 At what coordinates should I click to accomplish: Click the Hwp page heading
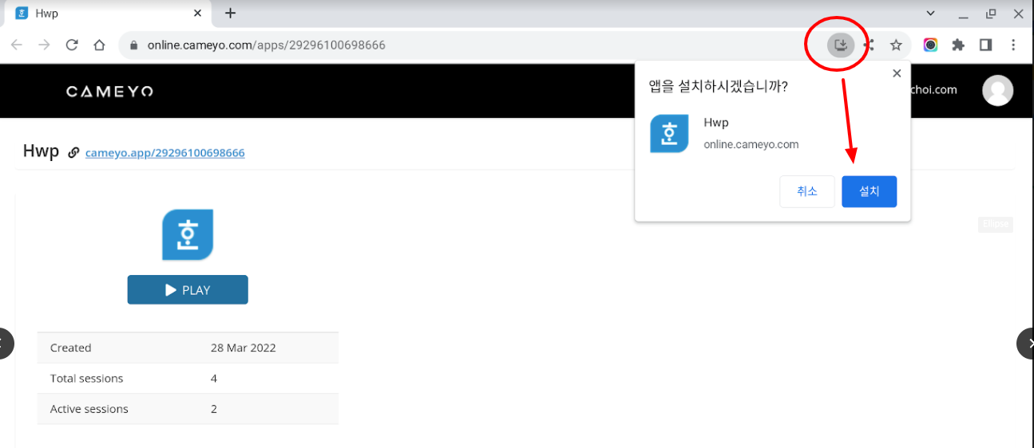41,151
